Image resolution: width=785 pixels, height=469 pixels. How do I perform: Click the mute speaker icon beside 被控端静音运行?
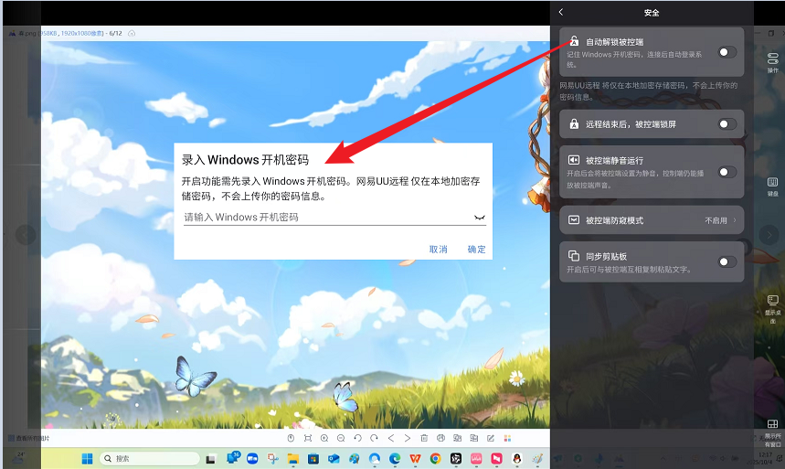(x=574, y=160)
